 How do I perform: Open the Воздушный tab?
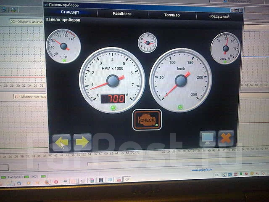(x=219, y=16)
